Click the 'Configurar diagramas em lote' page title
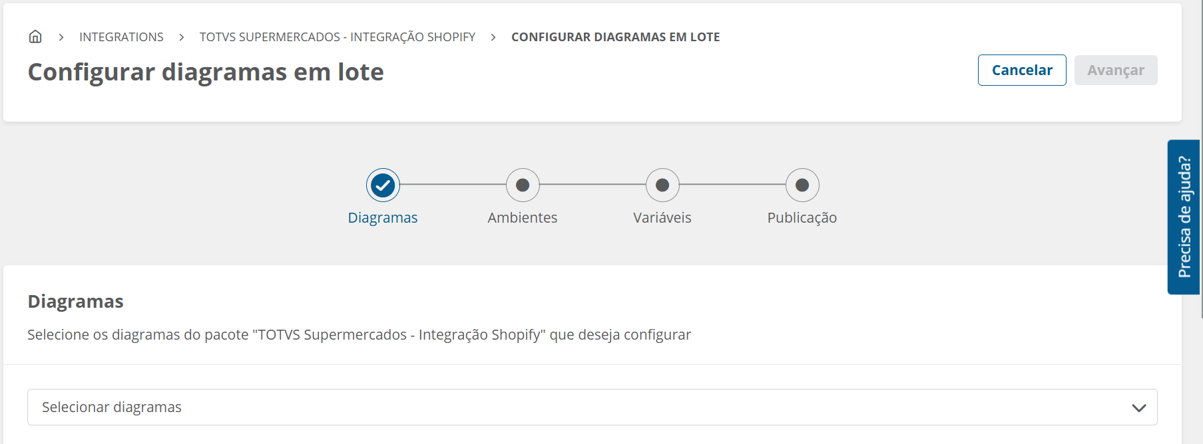 tap(206, 72)
